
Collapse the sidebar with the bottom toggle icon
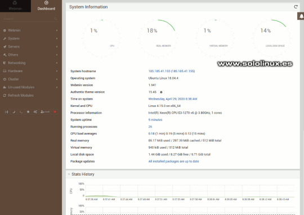coord(7,112)
